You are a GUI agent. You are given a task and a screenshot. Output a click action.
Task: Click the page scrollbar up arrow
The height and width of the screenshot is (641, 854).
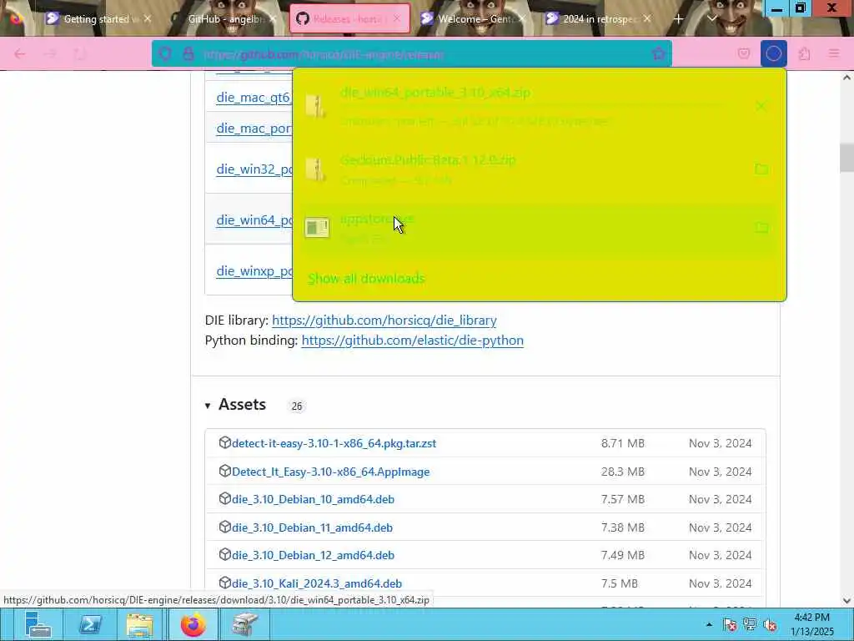(x=846, y=78)
